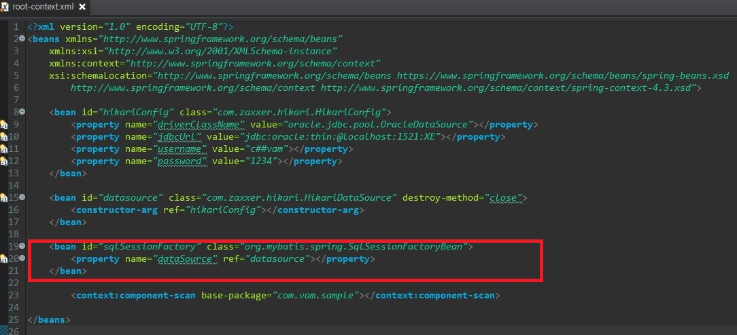Click line number 24 in the gutter
This screenshot has height=335, width=737.
click(x=14, y=308)
